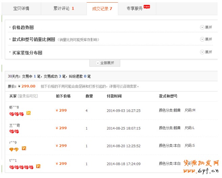Click the heart rating icons of buyer t**1
The image size is (222, 178).
click(21, 167)
